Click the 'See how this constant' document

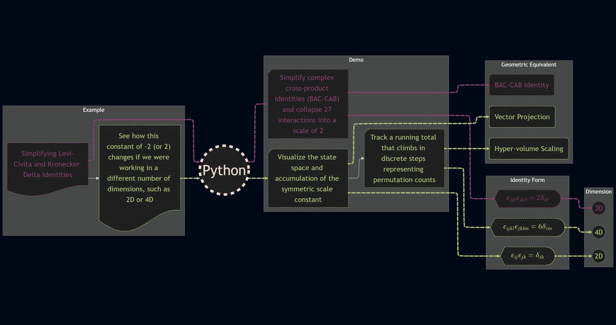[x=139, y=168]
